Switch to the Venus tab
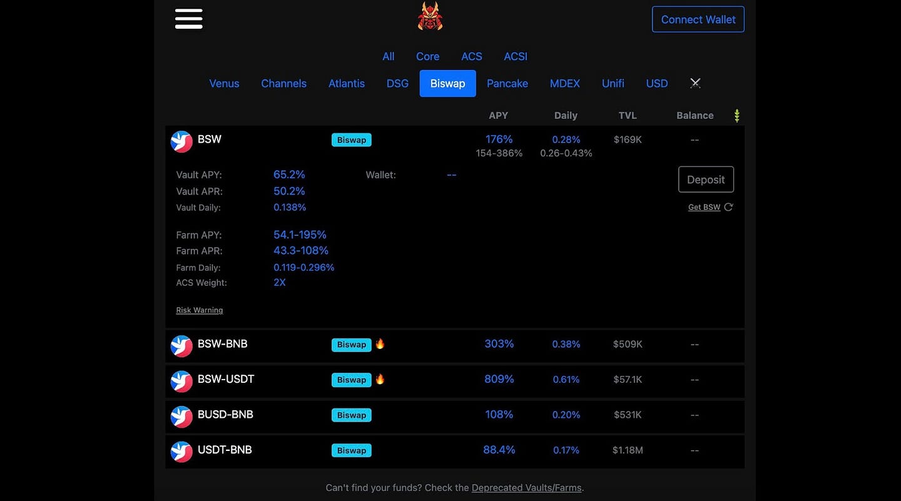Screen dimensions: 901x501 (x=224, y=83)
